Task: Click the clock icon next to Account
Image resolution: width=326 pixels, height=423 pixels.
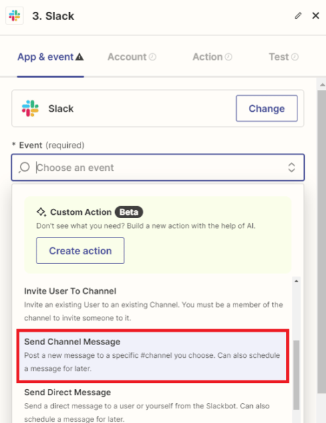Action: 153,57
